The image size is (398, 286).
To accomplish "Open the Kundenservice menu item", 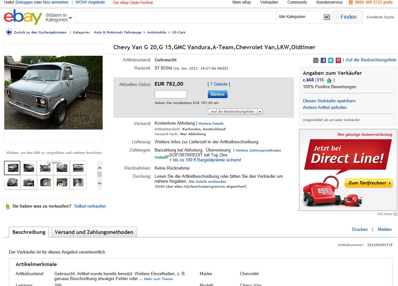I will [x=329, y=2].
